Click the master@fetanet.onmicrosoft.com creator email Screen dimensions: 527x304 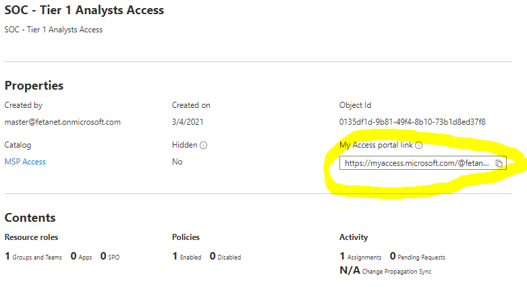click(62, 122)
